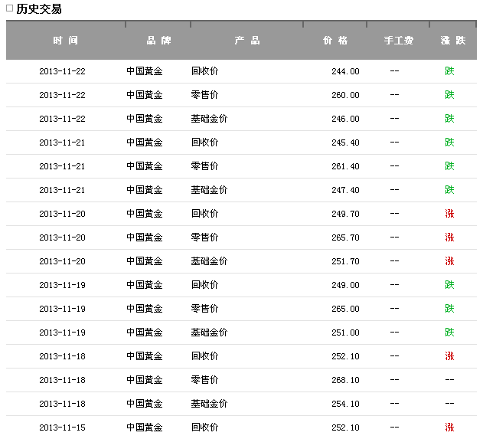Click the 时间 column header
Image resolution: width=483 pixels, height=439 pixels.
65,41
